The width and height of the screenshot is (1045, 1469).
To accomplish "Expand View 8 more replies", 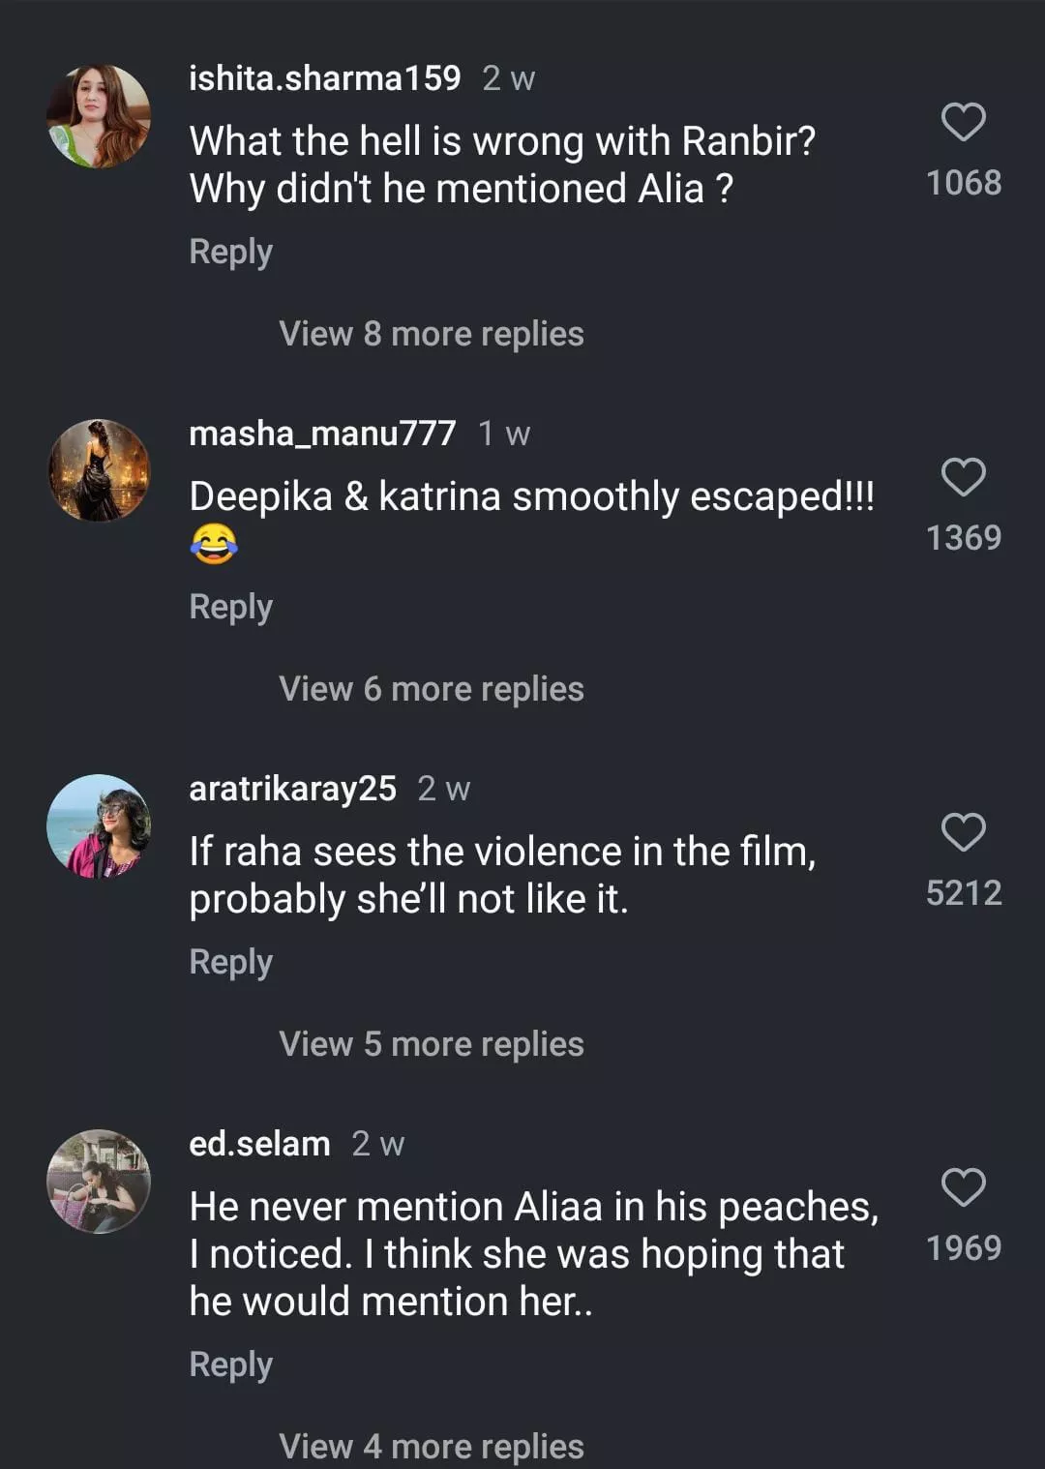I will coord(431,334).
